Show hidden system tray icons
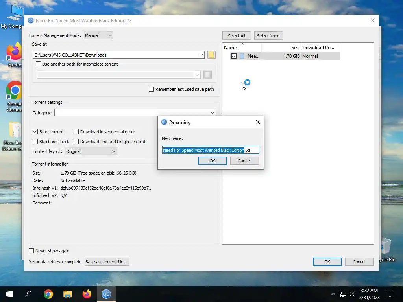Screen dimensions: 403x302 333,294
